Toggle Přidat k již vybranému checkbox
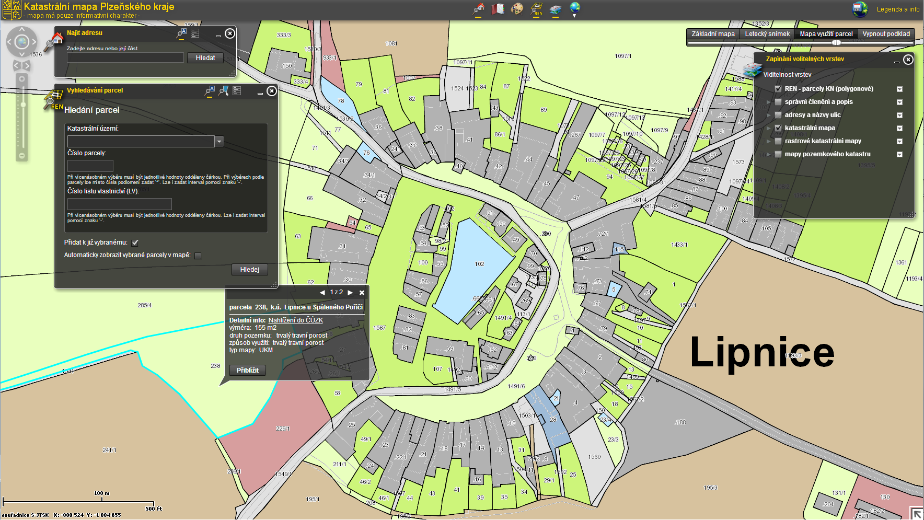Viewport: 924px width, 520px height. click(x=135, y=243)
